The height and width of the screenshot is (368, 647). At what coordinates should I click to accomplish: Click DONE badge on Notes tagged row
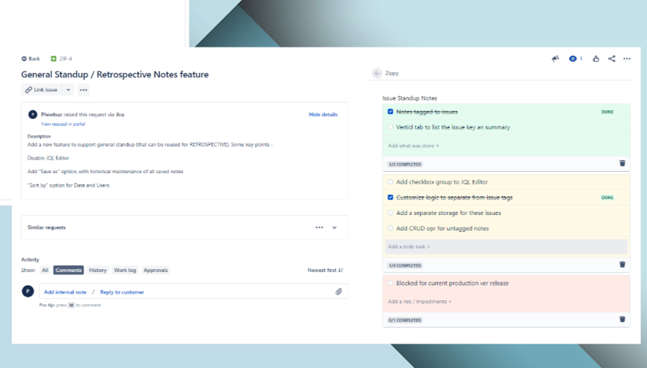tap(608, 112)
